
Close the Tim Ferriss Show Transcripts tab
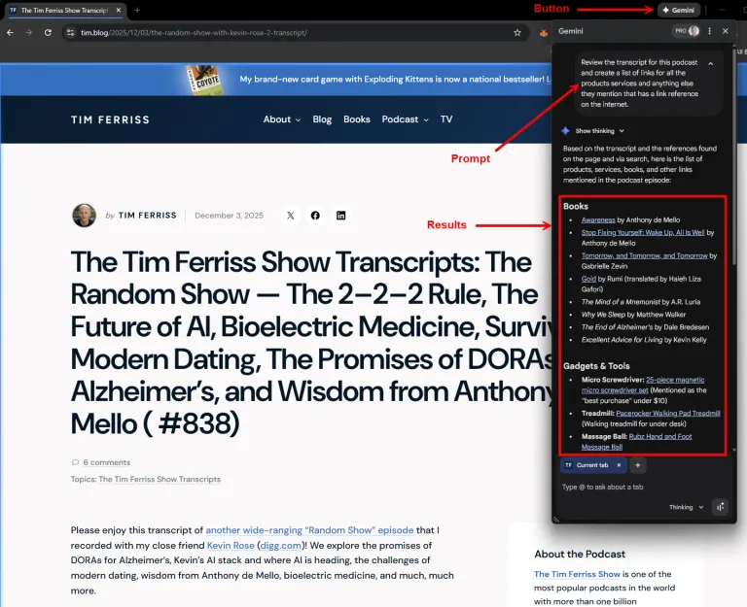pos(118,10)
